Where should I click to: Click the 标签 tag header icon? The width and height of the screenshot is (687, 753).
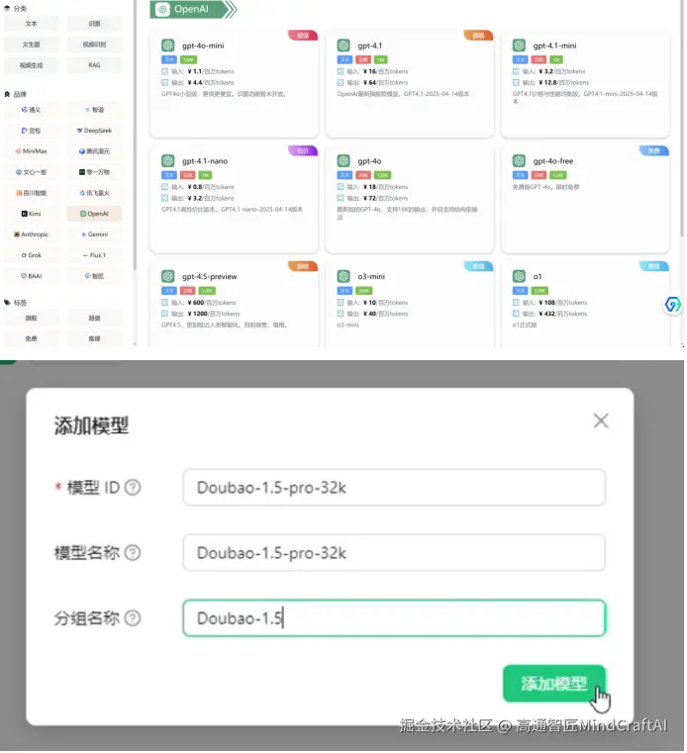(7, 303)
